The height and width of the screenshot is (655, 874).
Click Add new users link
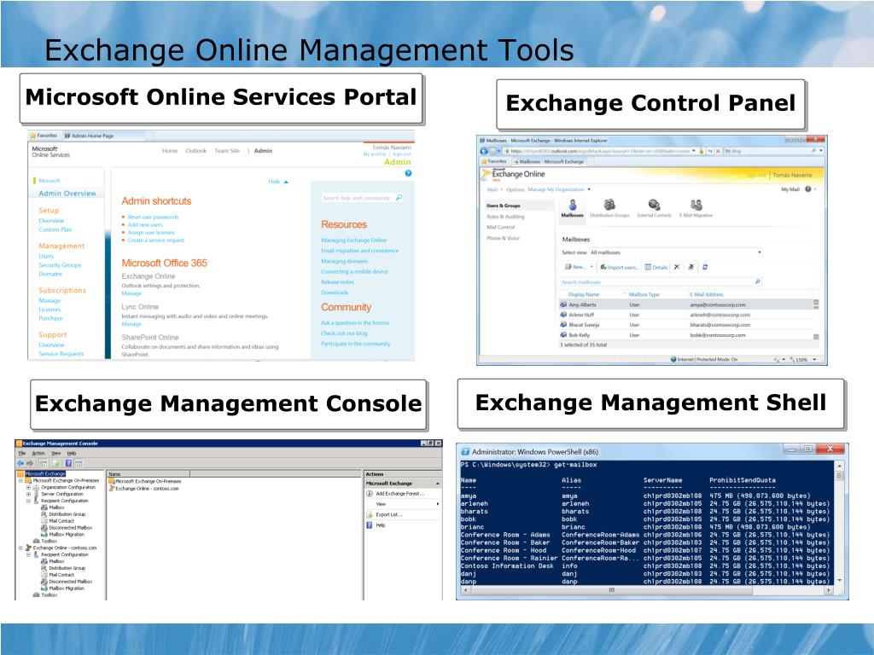pyautogui.click(x=145, y=225)
